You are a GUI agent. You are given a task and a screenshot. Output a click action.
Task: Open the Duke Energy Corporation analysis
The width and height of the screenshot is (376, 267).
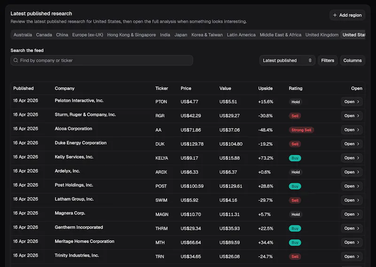click(352, 144)
